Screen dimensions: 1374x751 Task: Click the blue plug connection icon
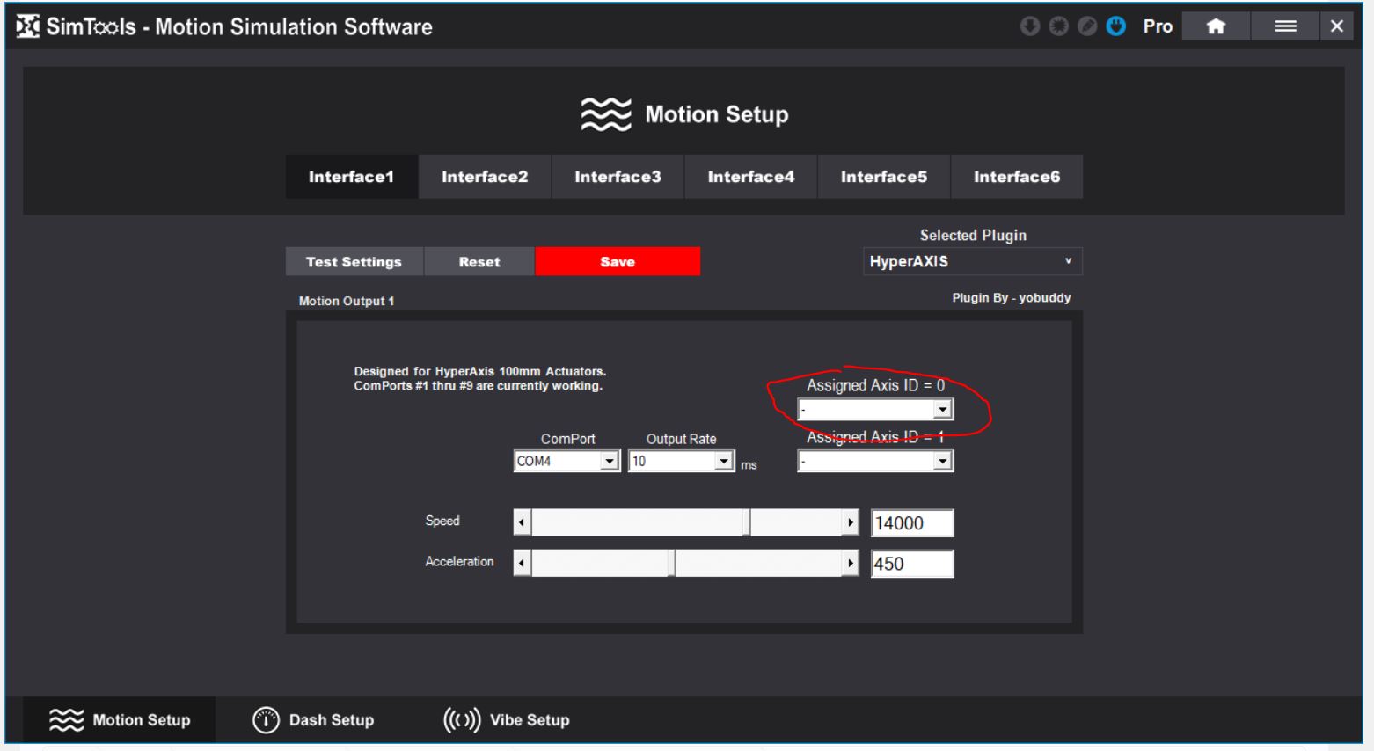click(x=1115, y=26)
